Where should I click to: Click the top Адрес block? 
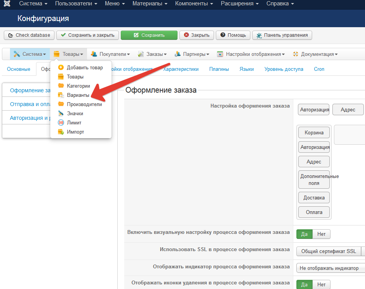[348, 109]
